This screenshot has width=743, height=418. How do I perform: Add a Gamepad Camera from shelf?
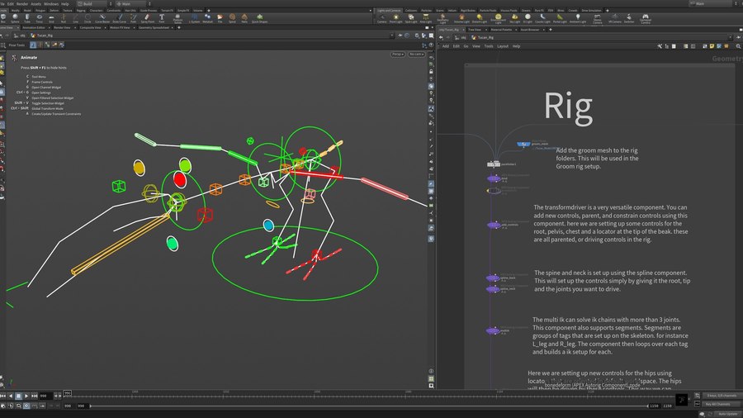click(646, 18)
